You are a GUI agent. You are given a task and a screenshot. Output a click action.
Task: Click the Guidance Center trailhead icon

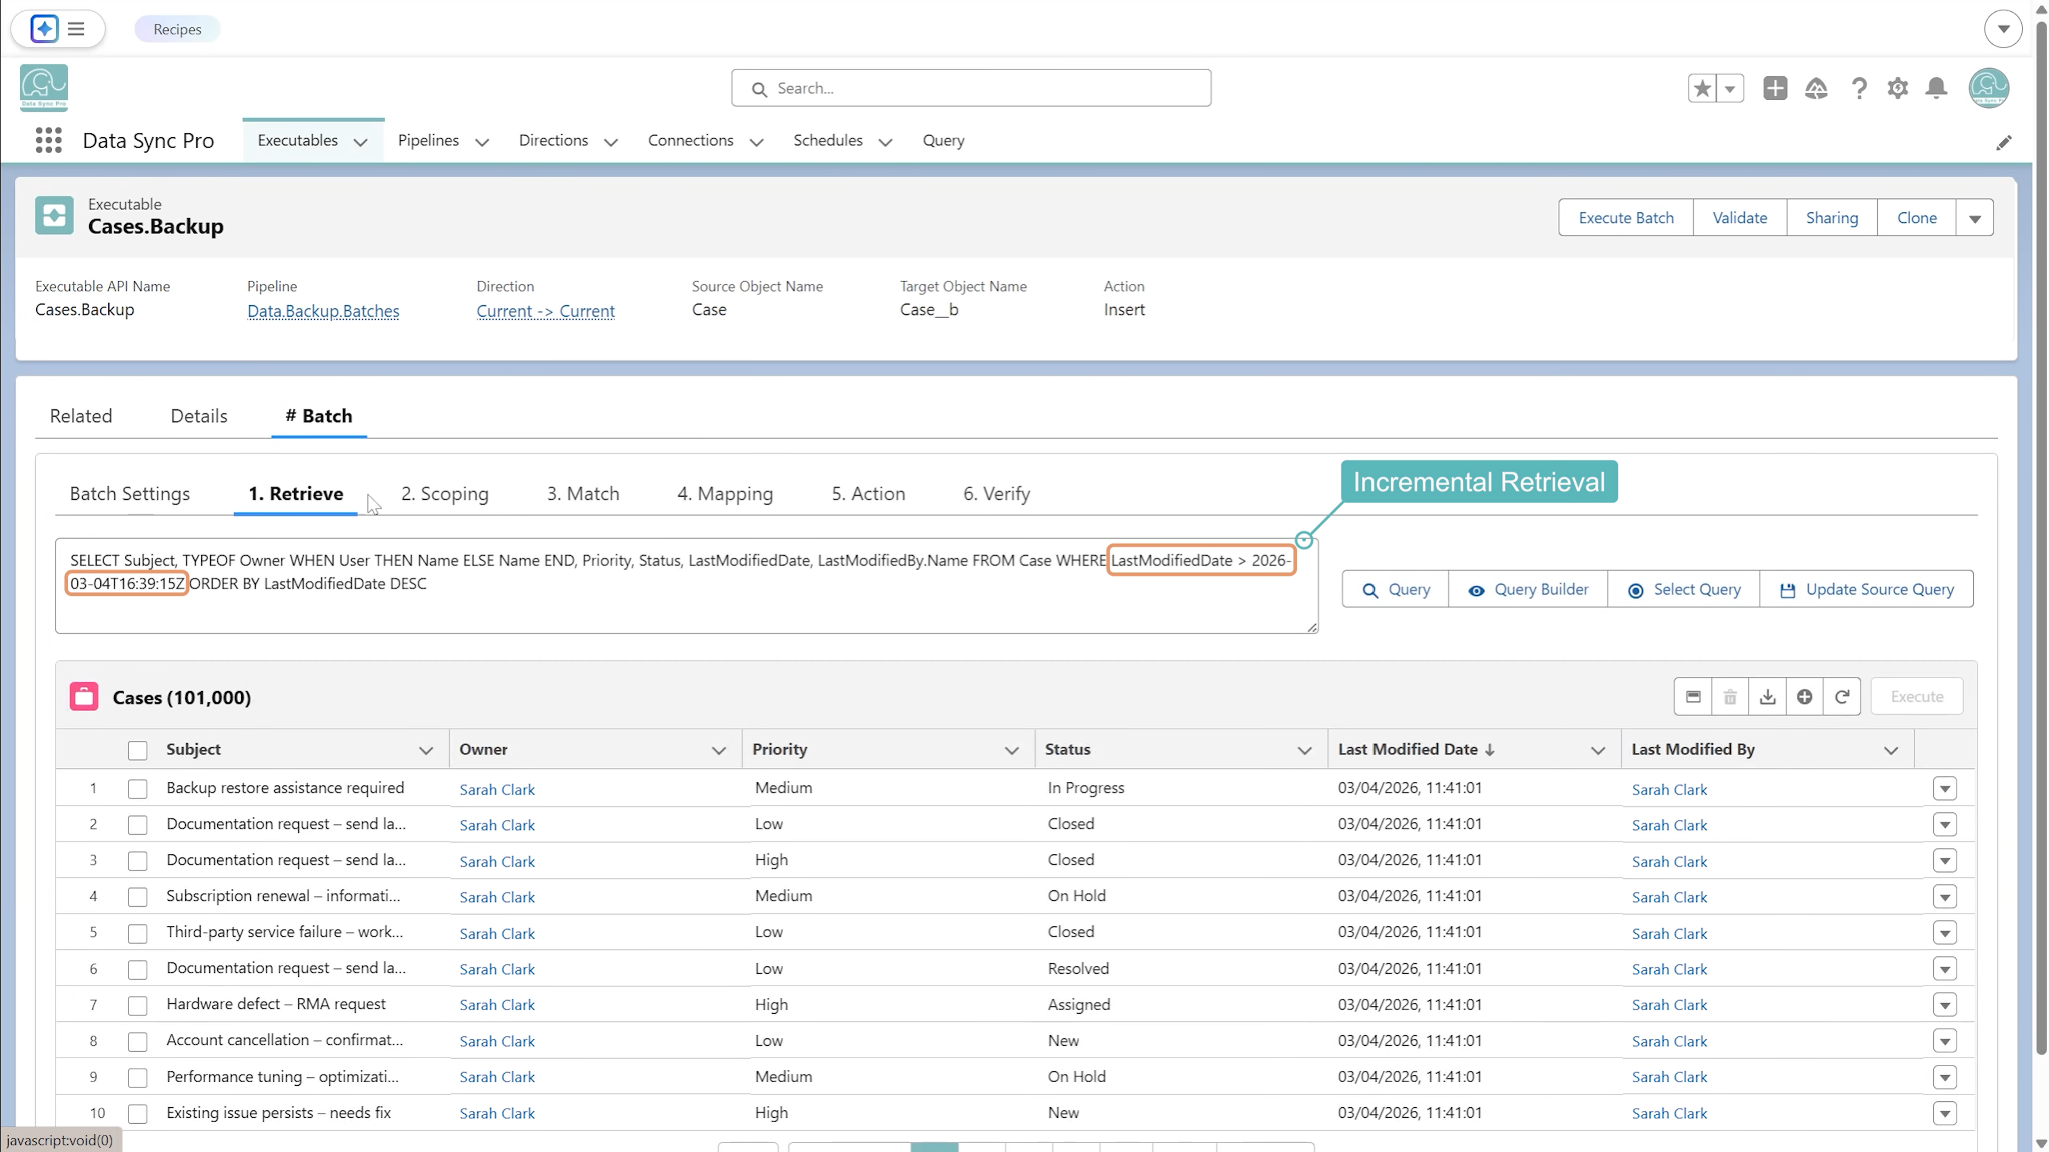tap(1816, 88)
